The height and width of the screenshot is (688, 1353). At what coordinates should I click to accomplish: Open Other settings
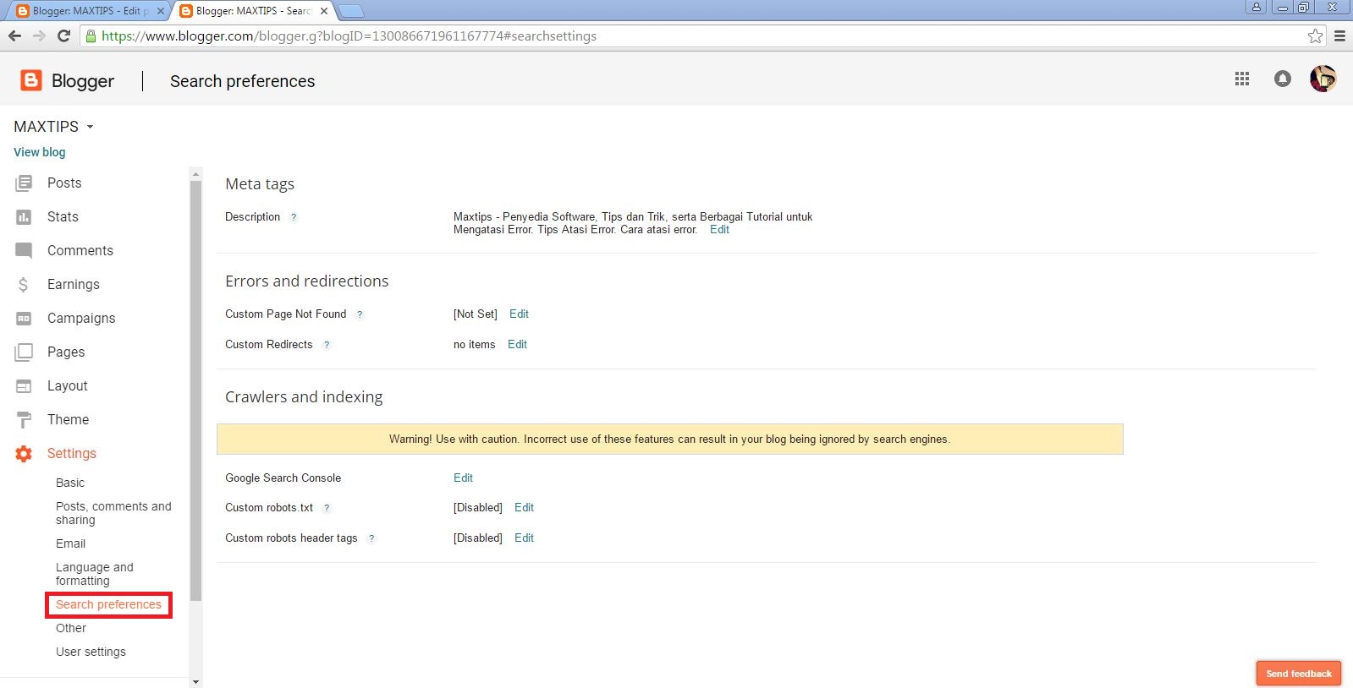coord(71,628)
